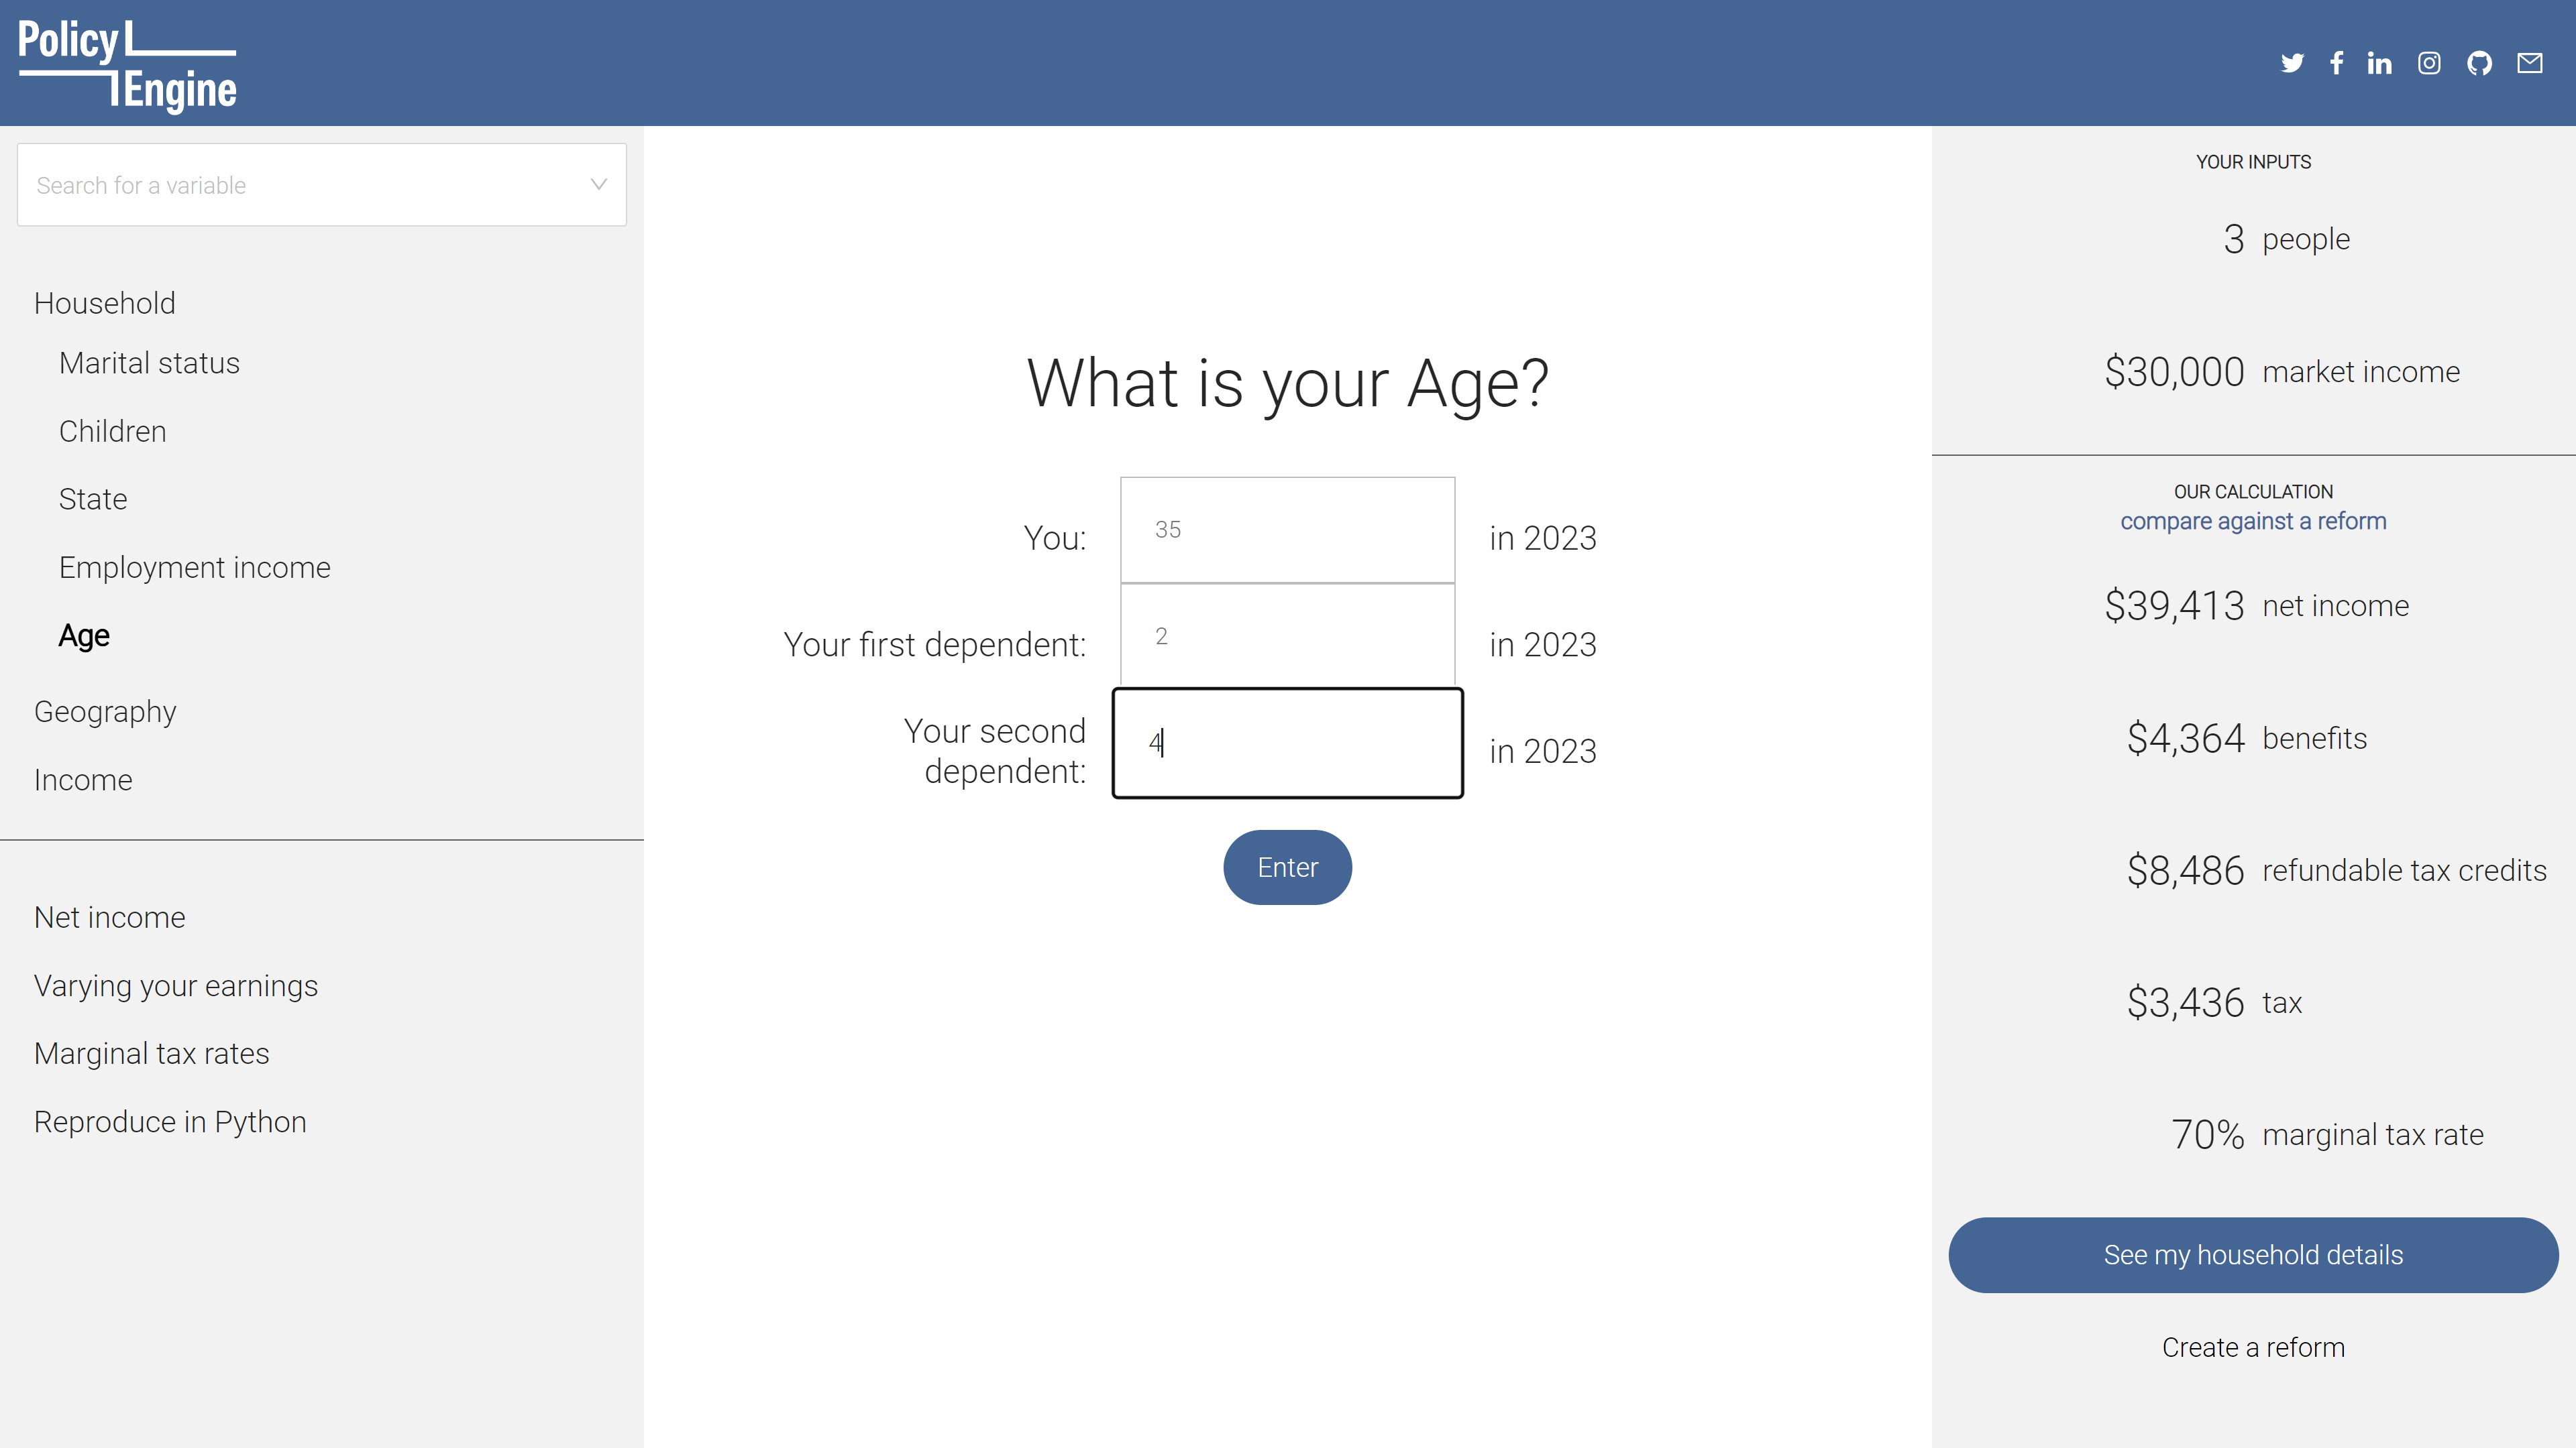The height and width of the screenshot is (1448, 2576).
Task: Click Create a reform link
Action: [2253, 1347]
